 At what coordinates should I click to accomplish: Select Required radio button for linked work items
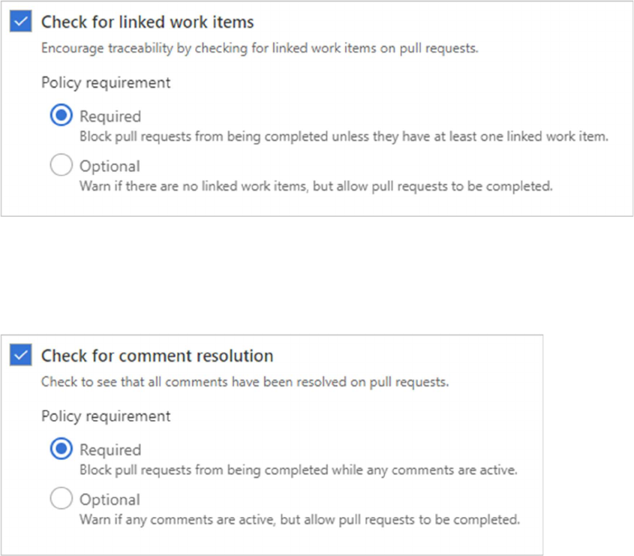[x=61, y=116]
